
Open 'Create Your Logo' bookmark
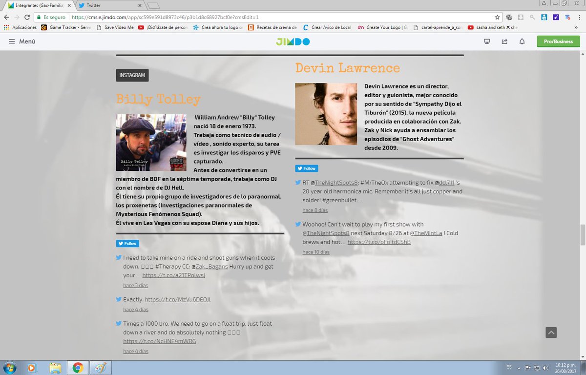383,27
